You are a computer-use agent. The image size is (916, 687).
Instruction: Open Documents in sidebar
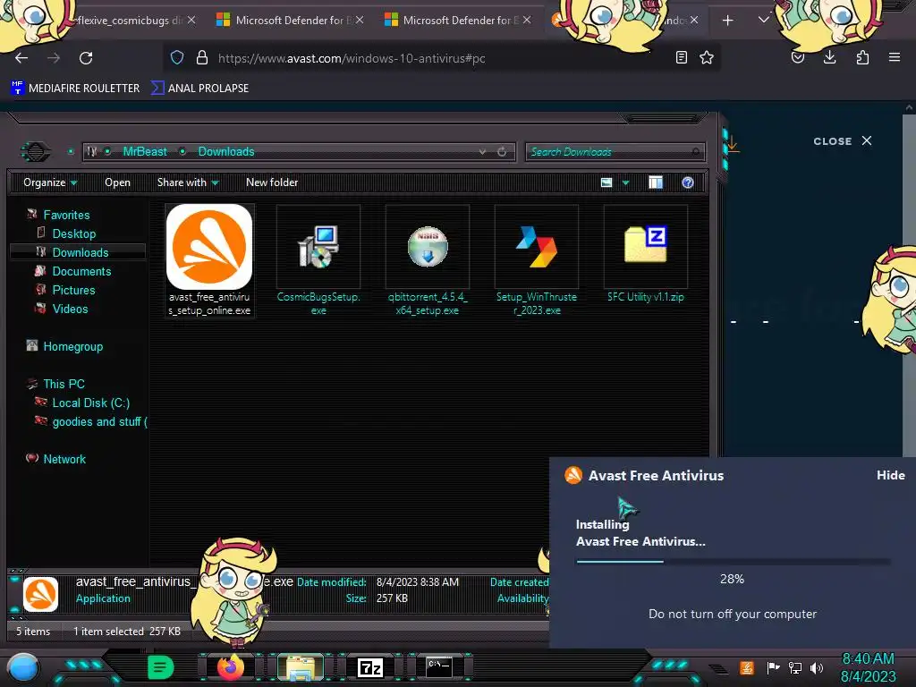pos(81,271)
